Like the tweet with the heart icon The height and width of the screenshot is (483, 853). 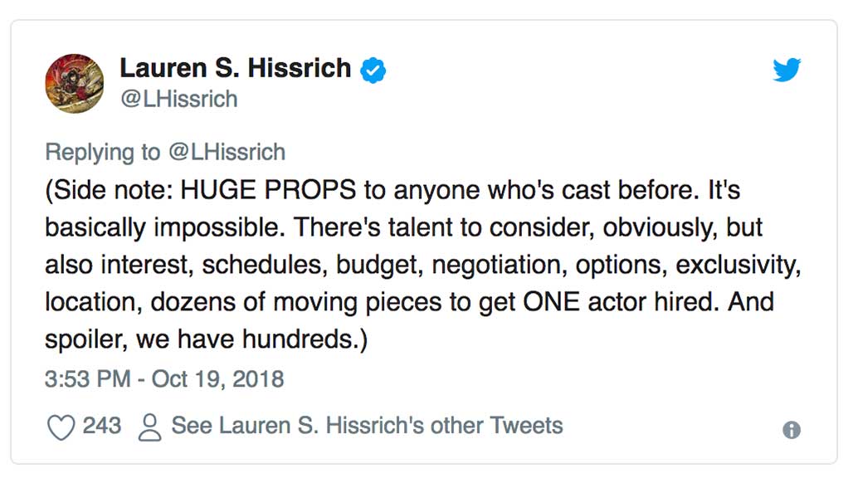tap(61, 427)
